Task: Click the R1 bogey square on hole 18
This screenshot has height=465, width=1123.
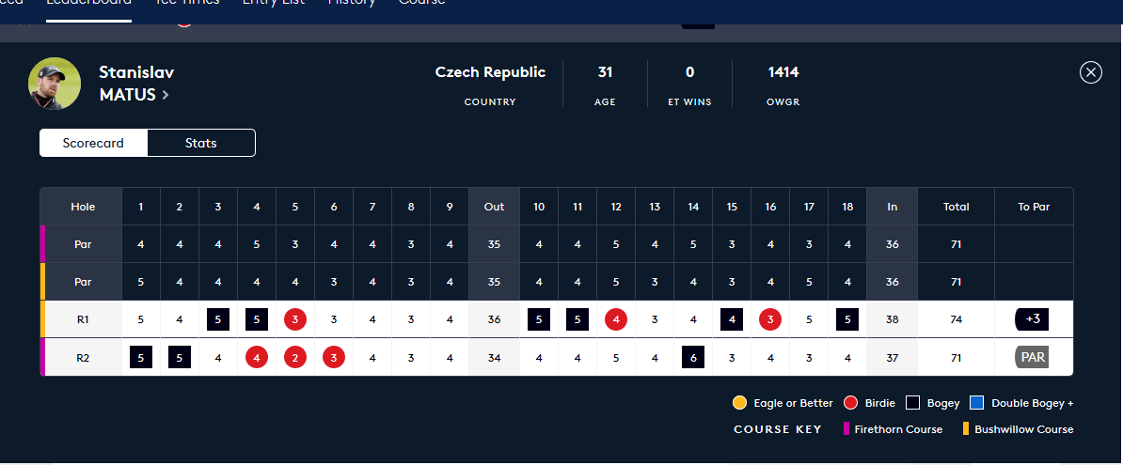Action: 848,319
